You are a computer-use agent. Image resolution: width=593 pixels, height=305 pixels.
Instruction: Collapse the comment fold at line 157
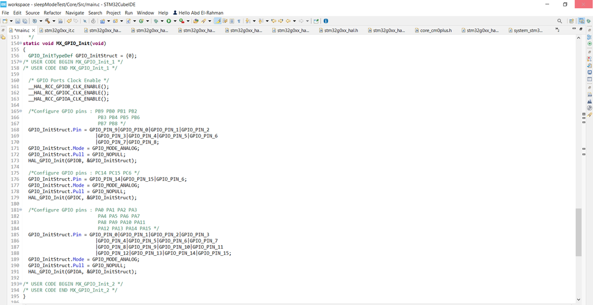[x=20, y=62]
